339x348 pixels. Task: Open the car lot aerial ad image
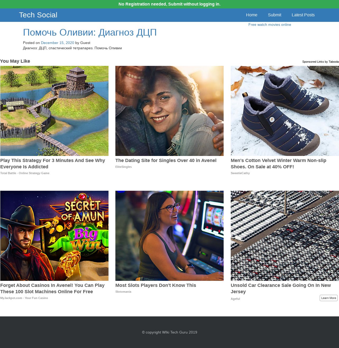tap(285, 236)
